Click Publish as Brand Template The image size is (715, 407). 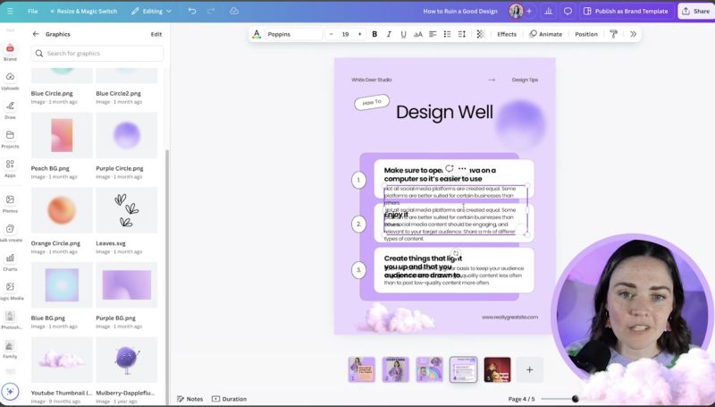click(x=627, y=11)
